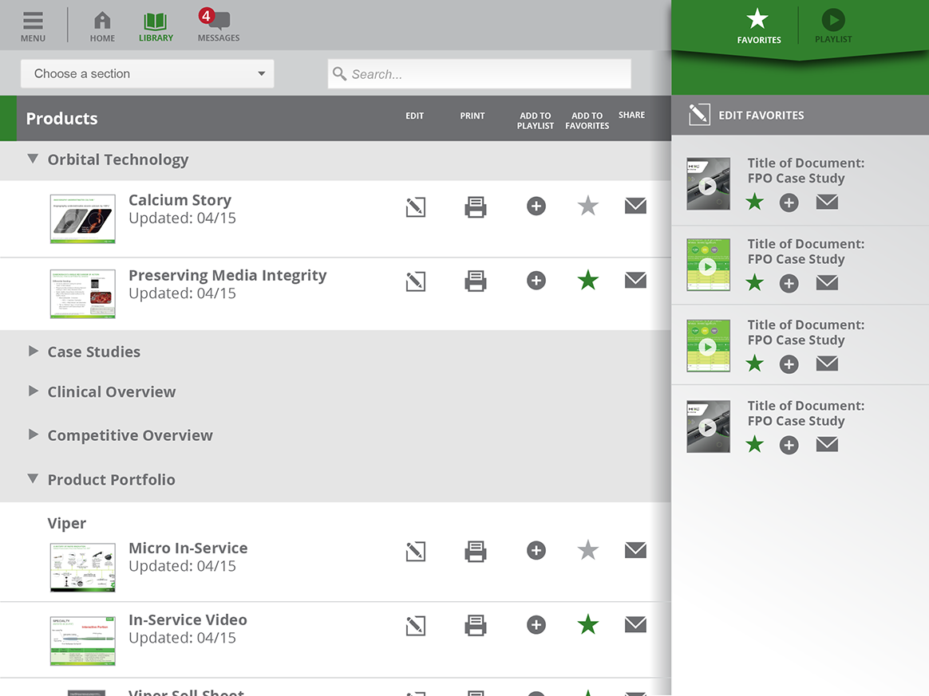Favorite the Micro In-Service document
The width and height of the screenshot is (929, 696).
[x=587, y=550]
